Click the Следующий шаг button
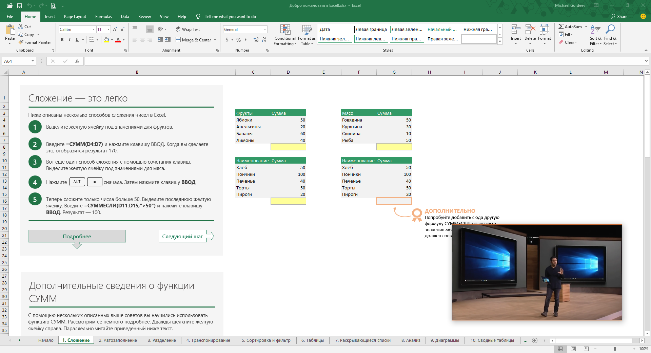This screenshot has height=353, width=651. [x=183, y=236]
